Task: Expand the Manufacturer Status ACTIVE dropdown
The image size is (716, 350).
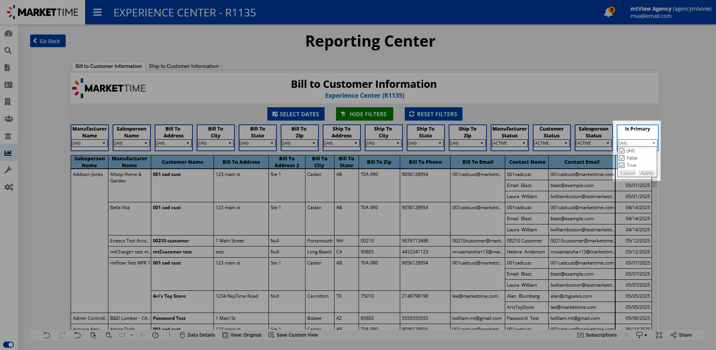Action: click(x=509, y=144)
